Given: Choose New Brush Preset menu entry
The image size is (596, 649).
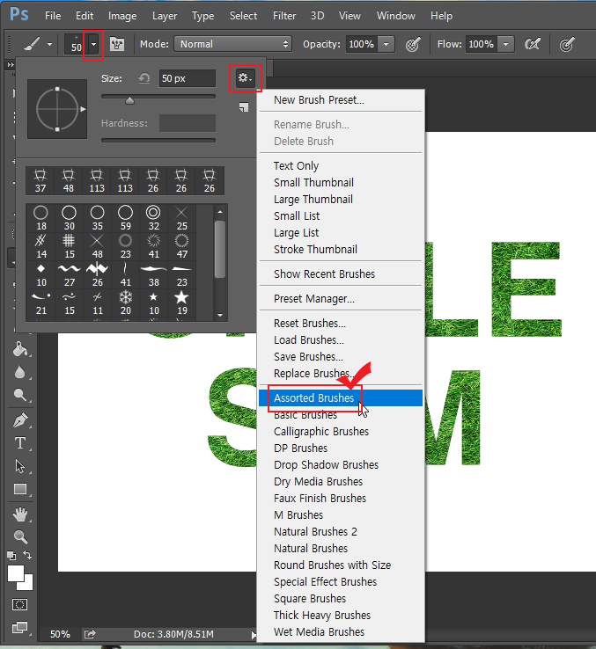Looking at the screenshot, I should coord(341,100).
